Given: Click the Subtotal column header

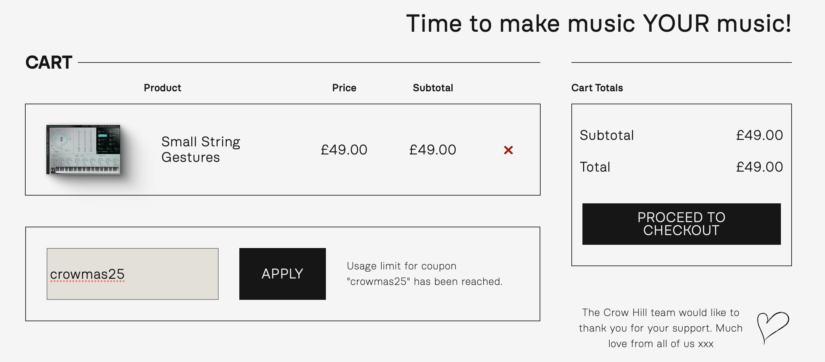Looking at the screenshot, I should 433,88.
